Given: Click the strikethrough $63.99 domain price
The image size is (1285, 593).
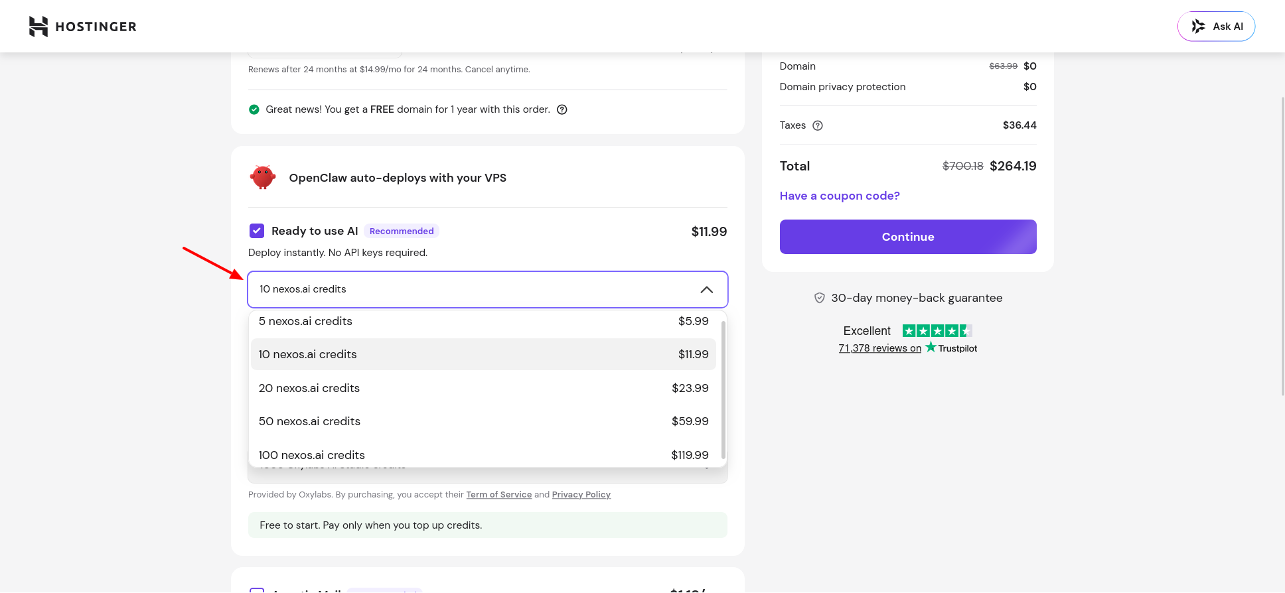Looking at the screenshot, I should point(1004,66).
